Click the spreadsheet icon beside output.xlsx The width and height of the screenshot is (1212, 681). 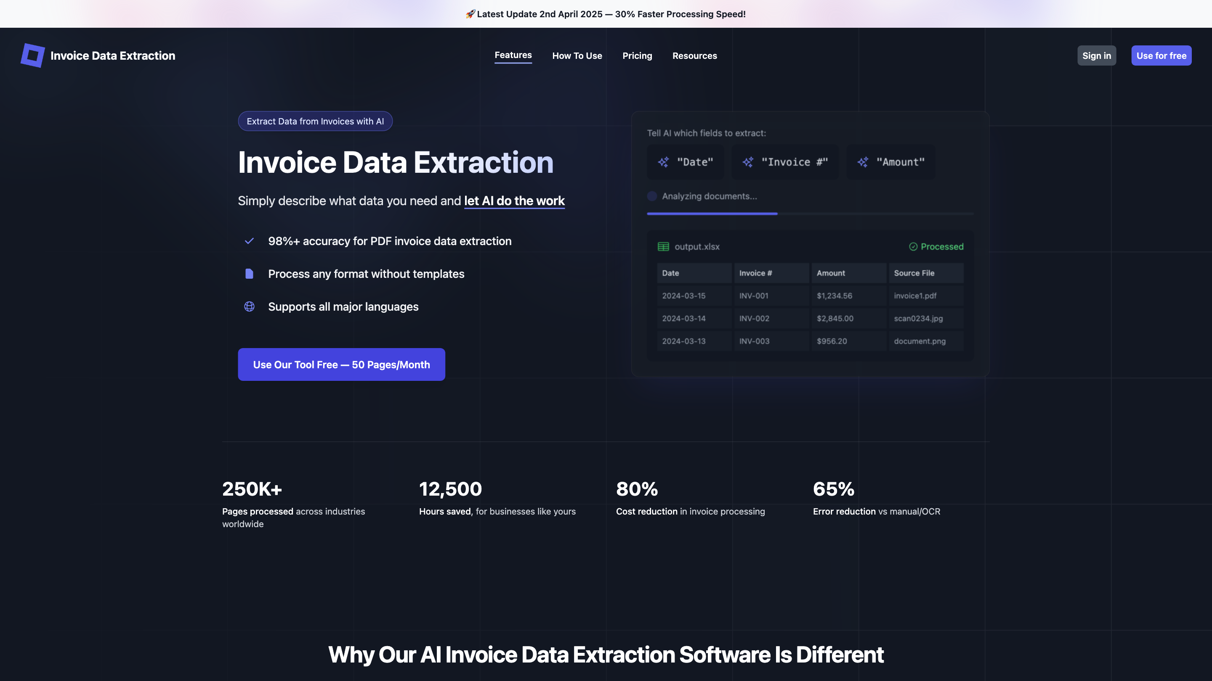click(x=663, y=246)
